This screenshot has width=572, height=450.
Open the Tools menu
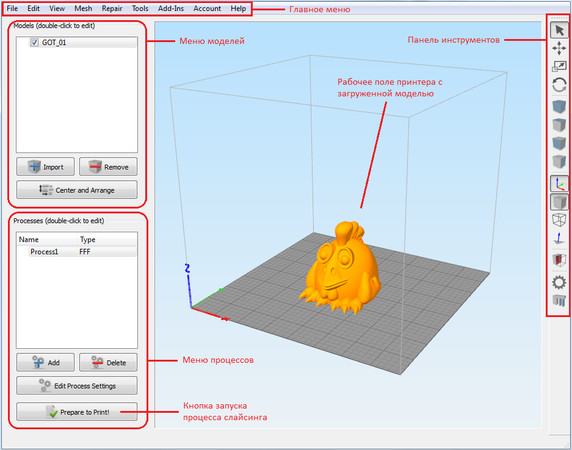[140, 9]
